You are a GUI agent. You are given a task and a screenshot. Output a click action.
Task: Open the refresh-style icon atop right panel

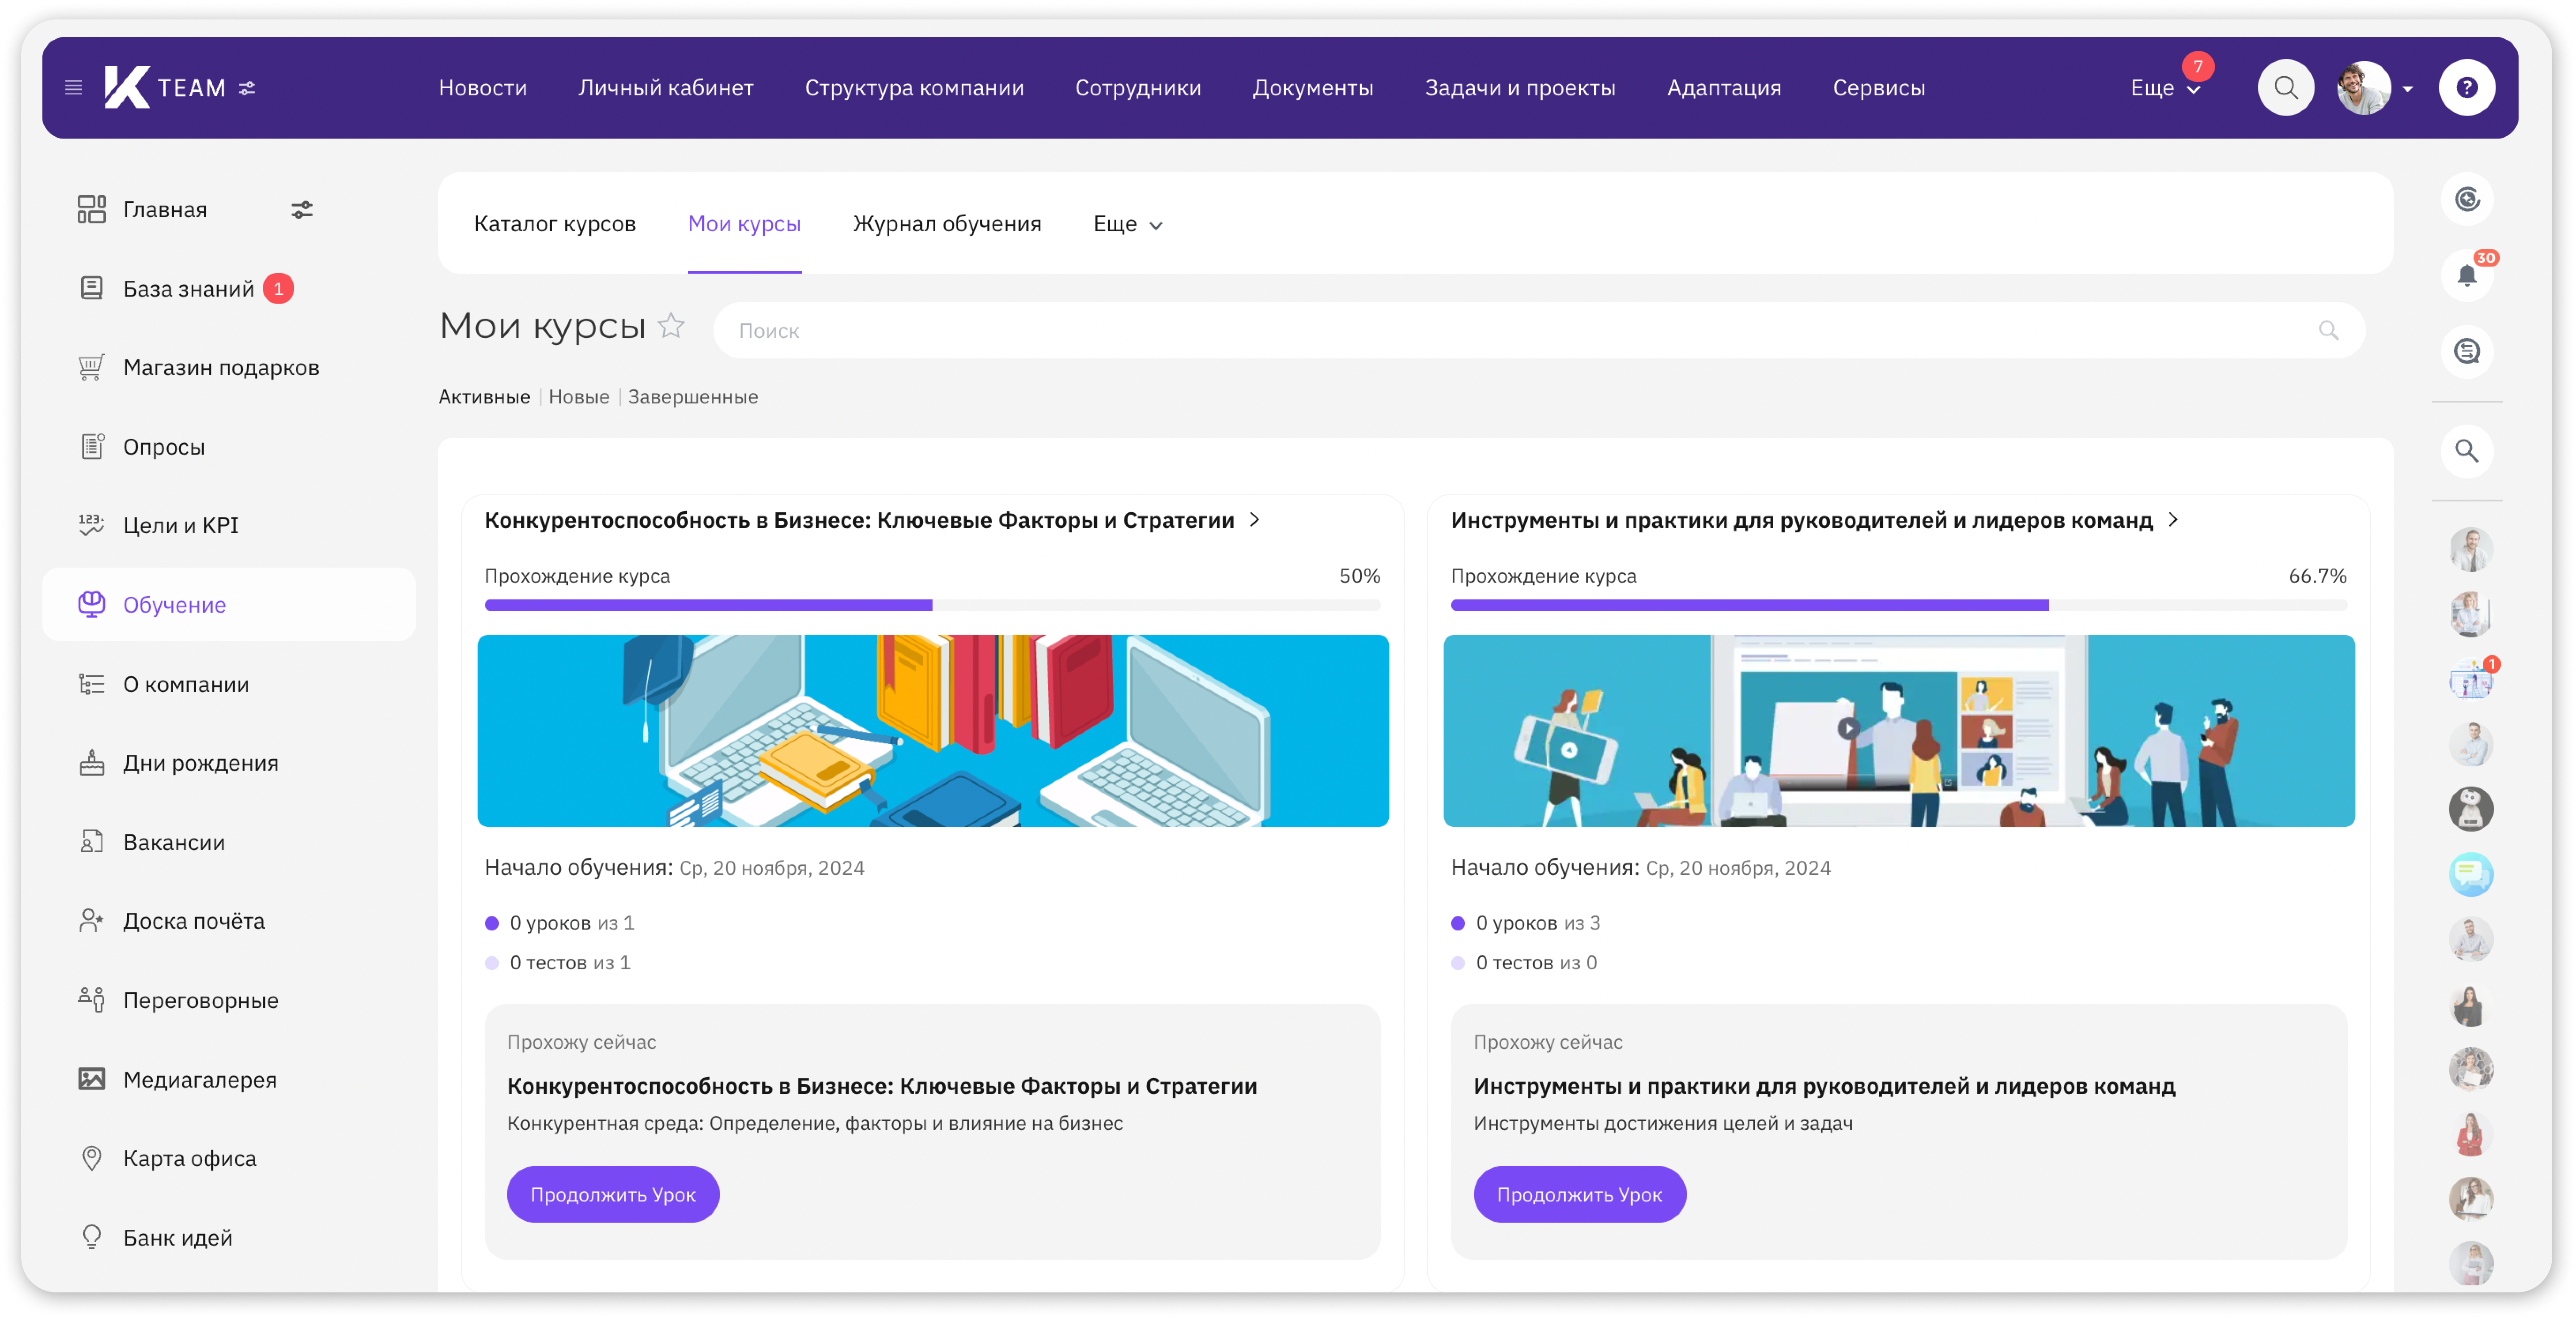tap(2467, 199)
